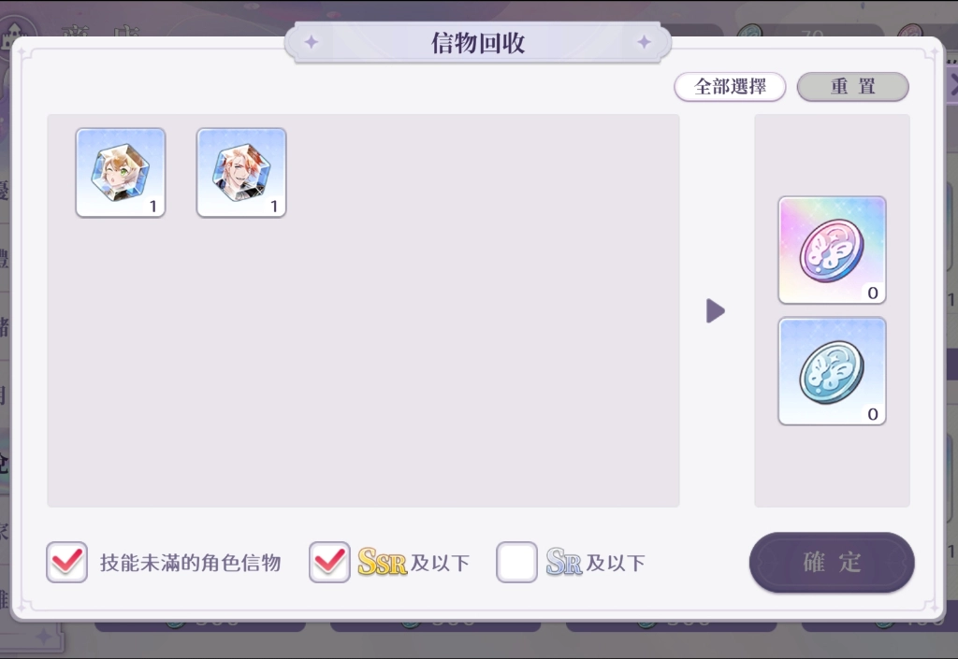The height and width of the screenshot is (659, 958).
Task: Click the blue butterfly coin reward
Action: click(x=832, y=371)
